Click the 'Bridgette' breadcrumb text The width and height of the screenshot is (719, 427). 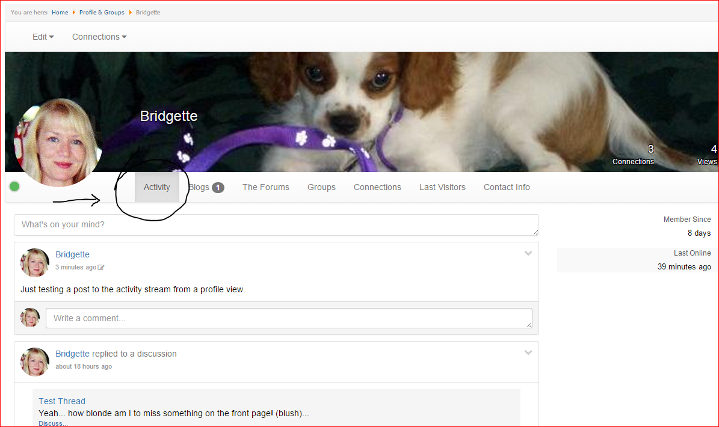pos(148,13)
